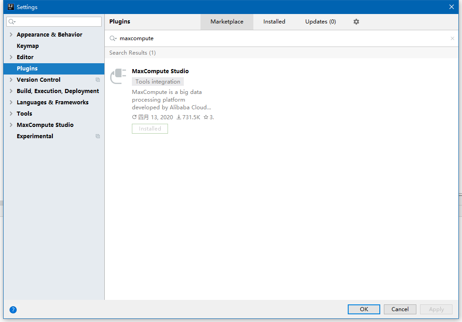Click the help question mark icon
This screenshot has width=462, height=322.
[x=13, y=310]
